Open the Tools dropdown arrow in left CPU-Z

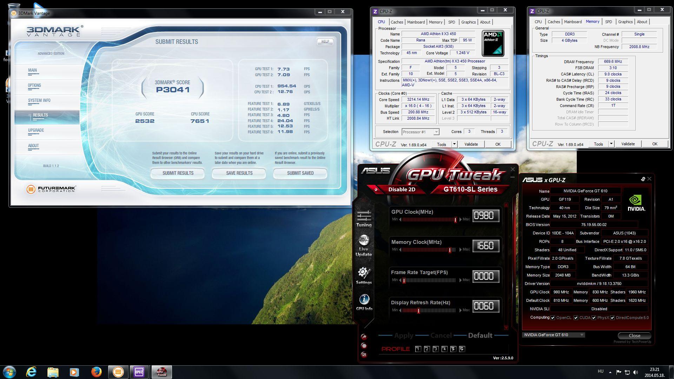click(x=454, y=144)
